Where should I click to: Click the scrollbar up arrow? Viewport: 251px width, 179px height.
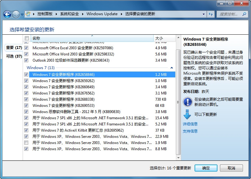coord(178,38)
